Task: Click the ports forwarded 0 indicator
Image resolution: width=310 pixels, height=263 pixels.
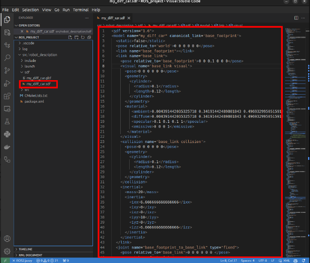Action: (66, 261)
